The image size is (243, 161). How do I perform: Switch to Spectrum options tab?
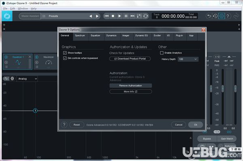pos(80,36)
